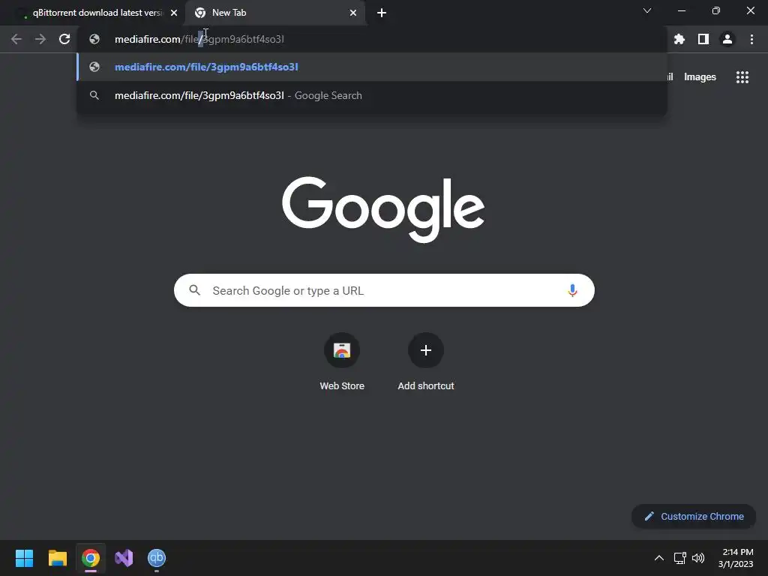This screenshot has height=576, width=768.
Task: Open the Web Store shortcut
Action: click(342, 361)
